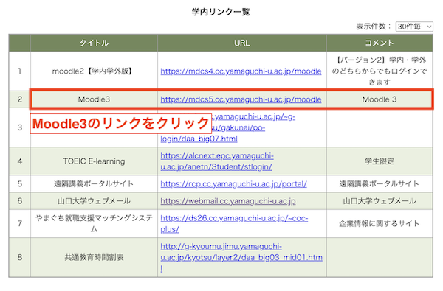The image size is (443, 291).
Task: Click the 学内リンク一覧 page heading
Action: 221,12
